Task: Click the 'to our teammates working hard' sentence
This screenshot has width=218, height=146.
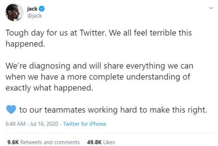Action: coord(113,110)
